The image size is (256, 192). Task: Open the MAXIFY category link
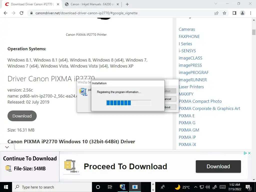click(x=186, y=94)
